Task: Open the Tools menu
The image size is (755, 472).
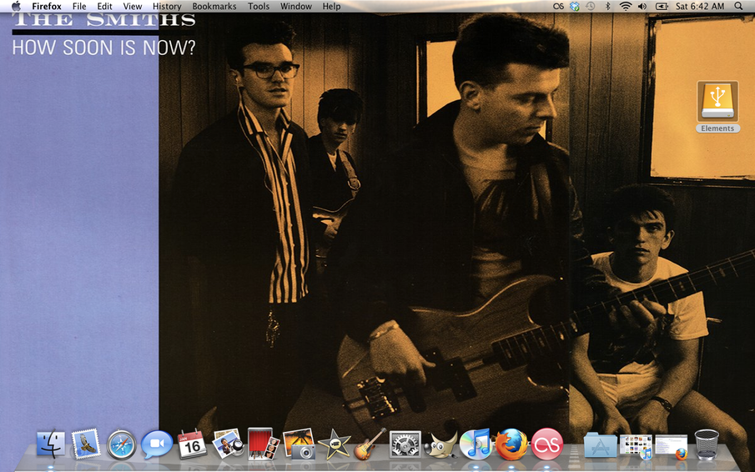Action: (x=259, y=7)
